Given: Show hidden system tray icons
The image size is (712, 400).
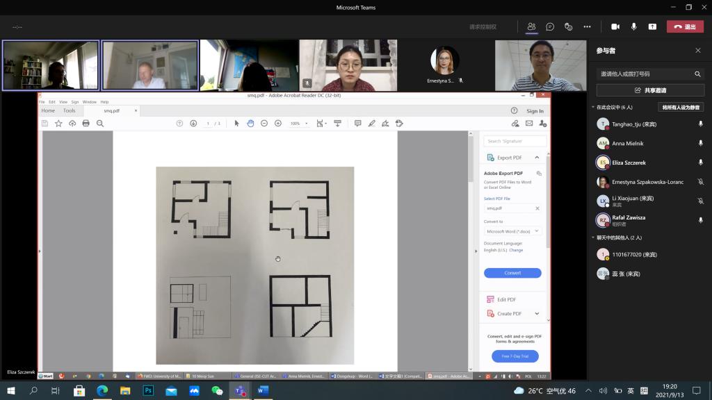Looking at the screenshot, I should (x=588, y=391).
